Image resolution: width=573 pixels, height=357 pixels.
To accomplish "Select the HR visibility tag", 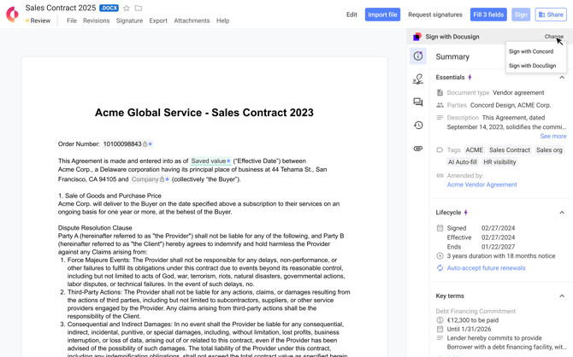I will click(499, 162).
